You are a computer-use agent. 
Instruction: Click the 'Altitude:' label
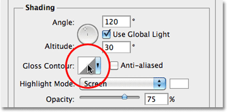coord(59,46)
